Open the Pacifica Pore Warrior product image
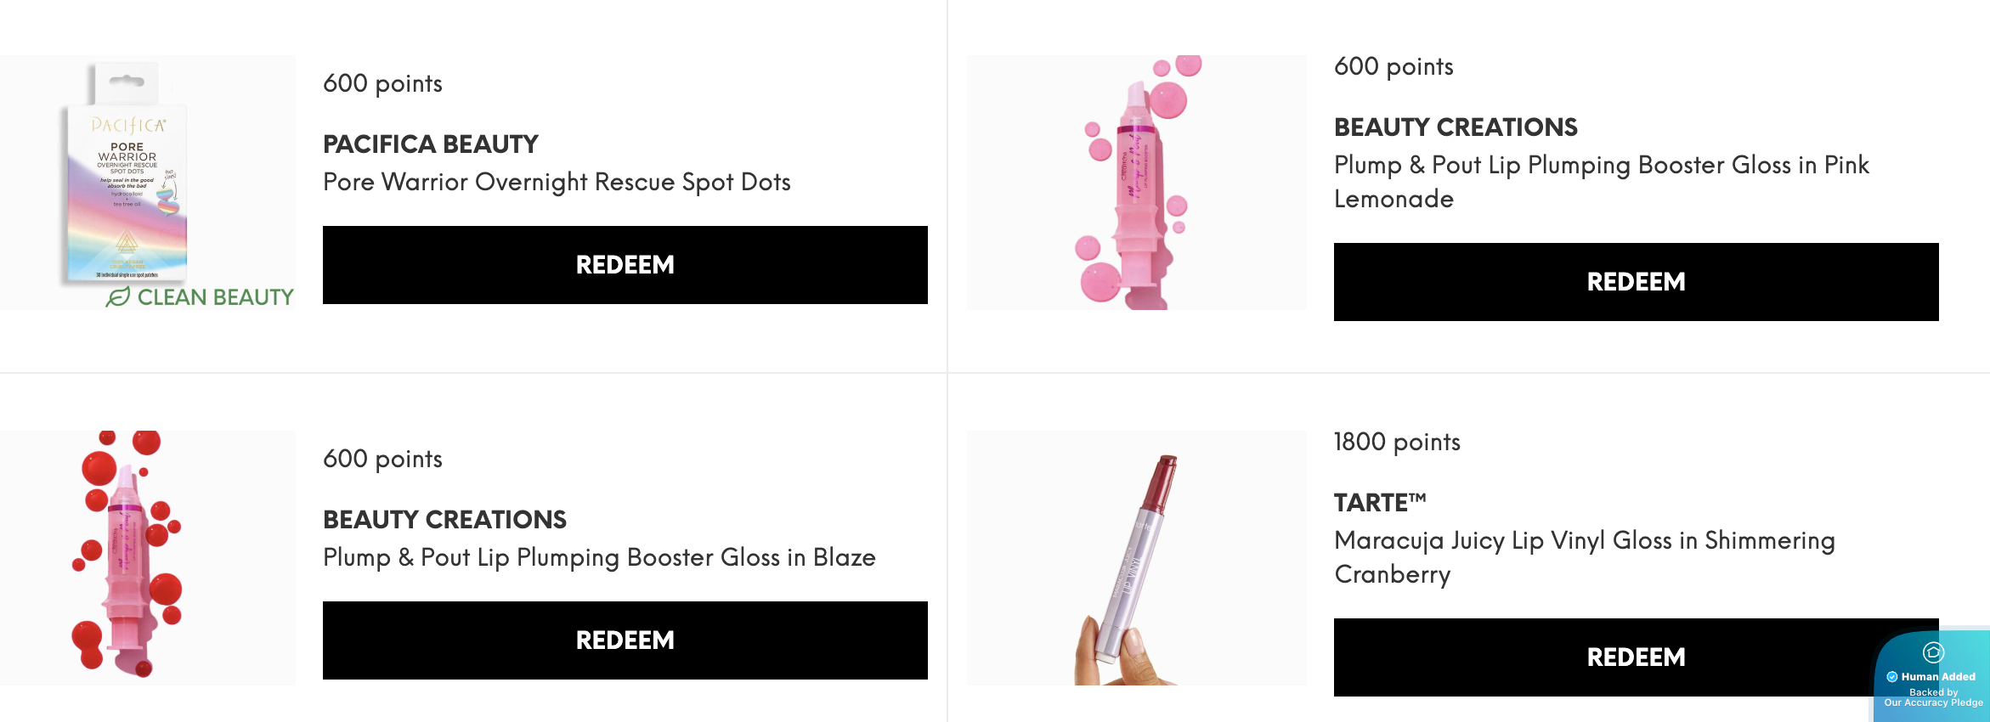Screen dimensions: 1990x722 tap(148, 183)
